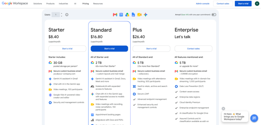Screen dimensions: 261x125
Task: Click the Plus plan's $26.40 price
Action: tap(139, 37)
